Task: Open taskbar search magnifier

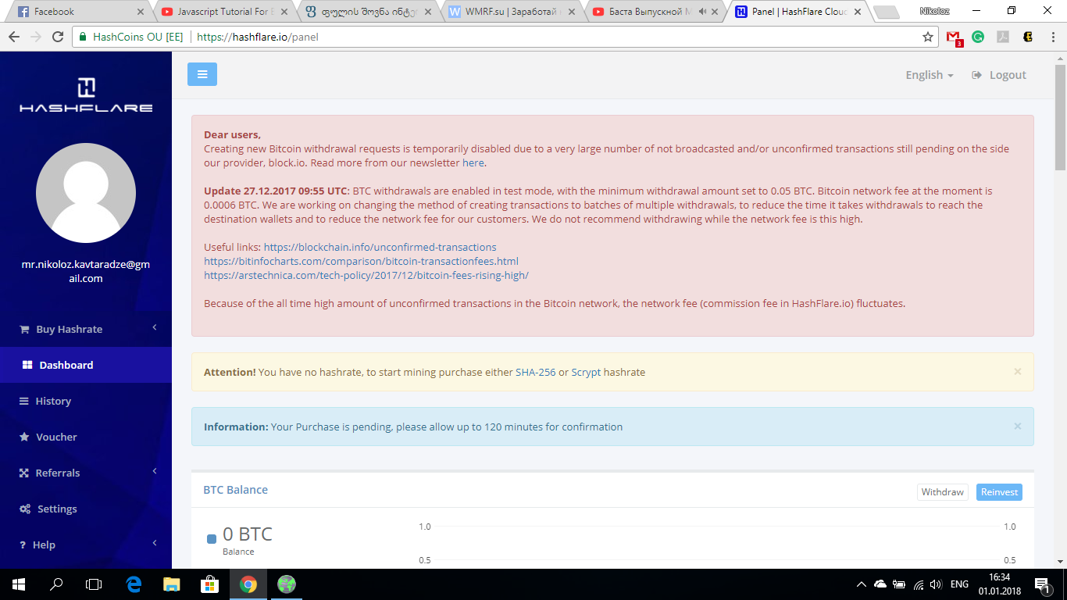Action: [56, 584]
